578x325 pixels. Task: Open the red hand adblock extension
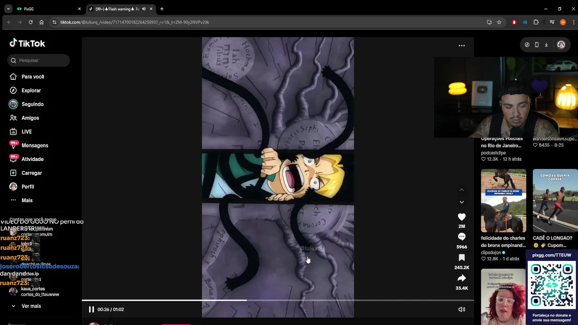[x=514, y=22]
